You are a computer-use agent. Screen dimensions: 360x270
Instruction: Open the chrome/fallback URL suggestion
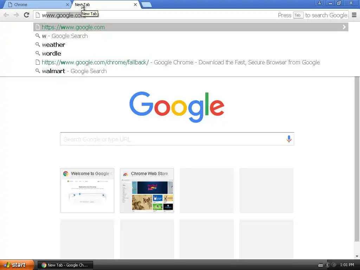coord(191,62)
